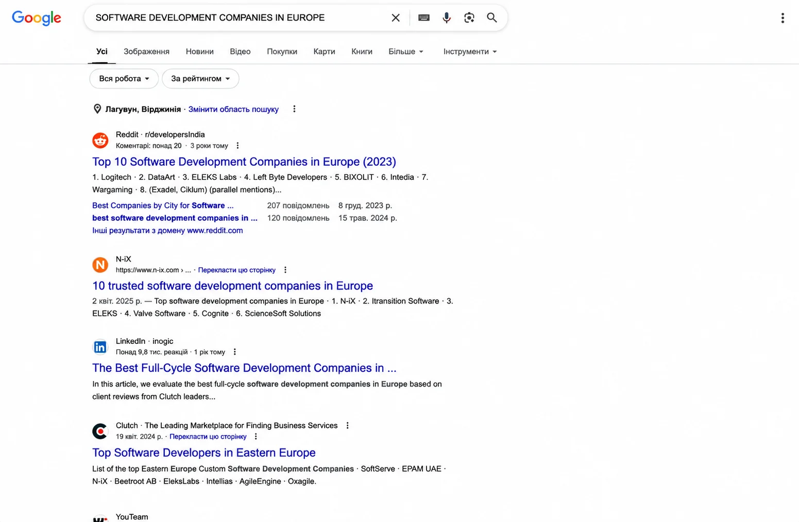Switch to the Карти tab
Viewport: 799px width, 522px height.
point(324,51)
